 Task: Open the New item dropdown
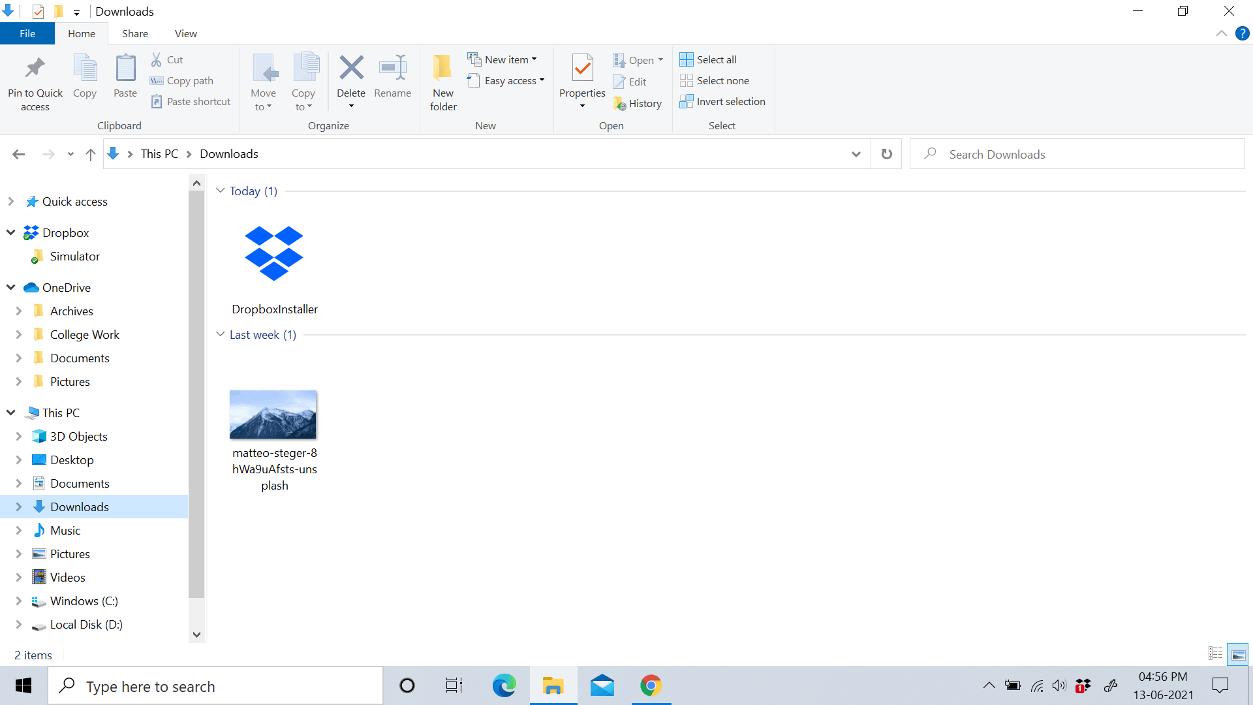(503, 59)
